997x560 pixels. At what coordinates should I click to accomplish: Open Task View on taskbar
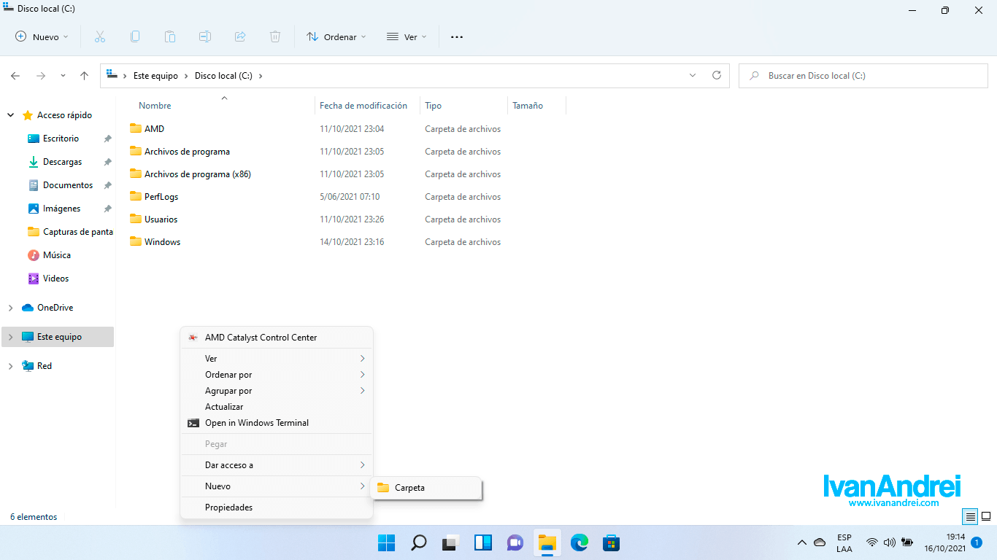(451, 542)
